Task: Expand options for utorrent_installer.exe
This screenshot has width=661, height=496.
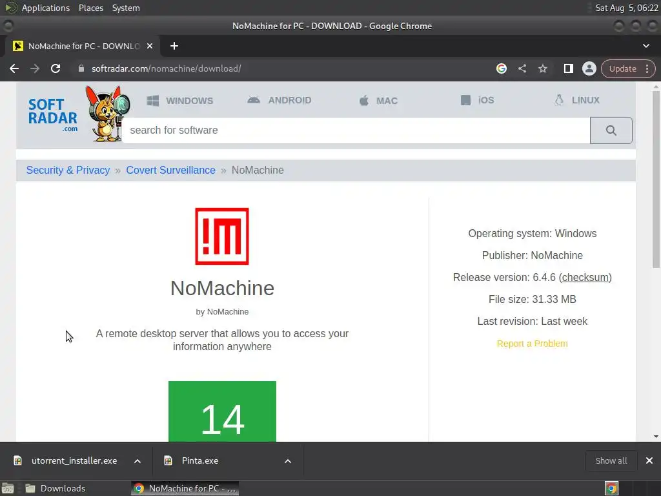Action: click(137, 461)
